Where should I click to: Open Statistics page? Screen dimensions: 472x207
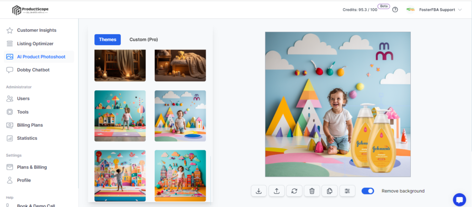(27, 138)
